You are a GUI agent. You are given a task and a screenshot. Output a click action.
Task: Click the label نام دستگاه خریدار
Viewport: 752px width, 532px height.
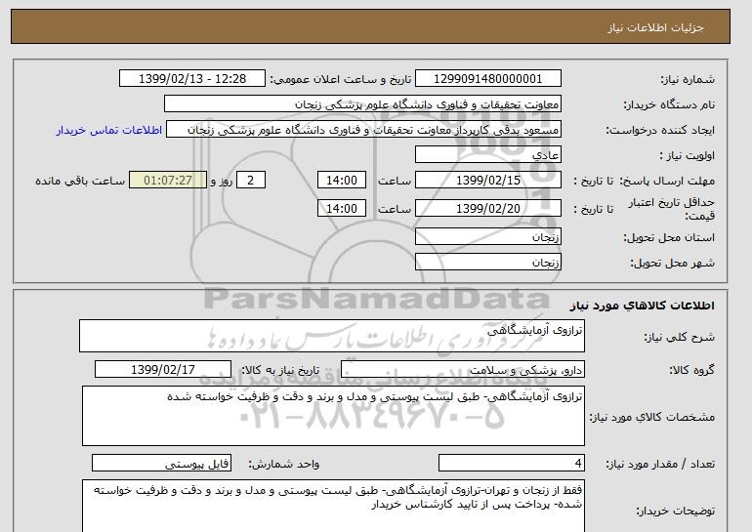(669, 105)
